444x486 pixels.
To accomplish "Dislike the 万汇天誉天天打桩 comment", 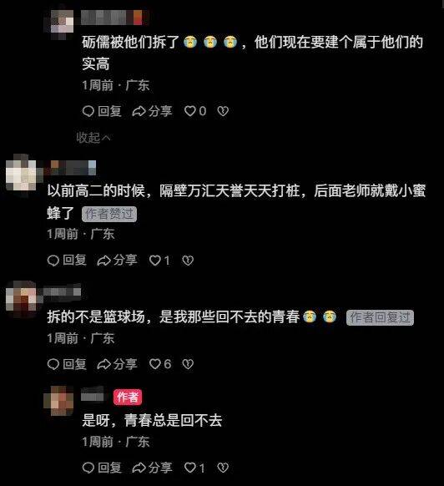I will tap(188, 261).
